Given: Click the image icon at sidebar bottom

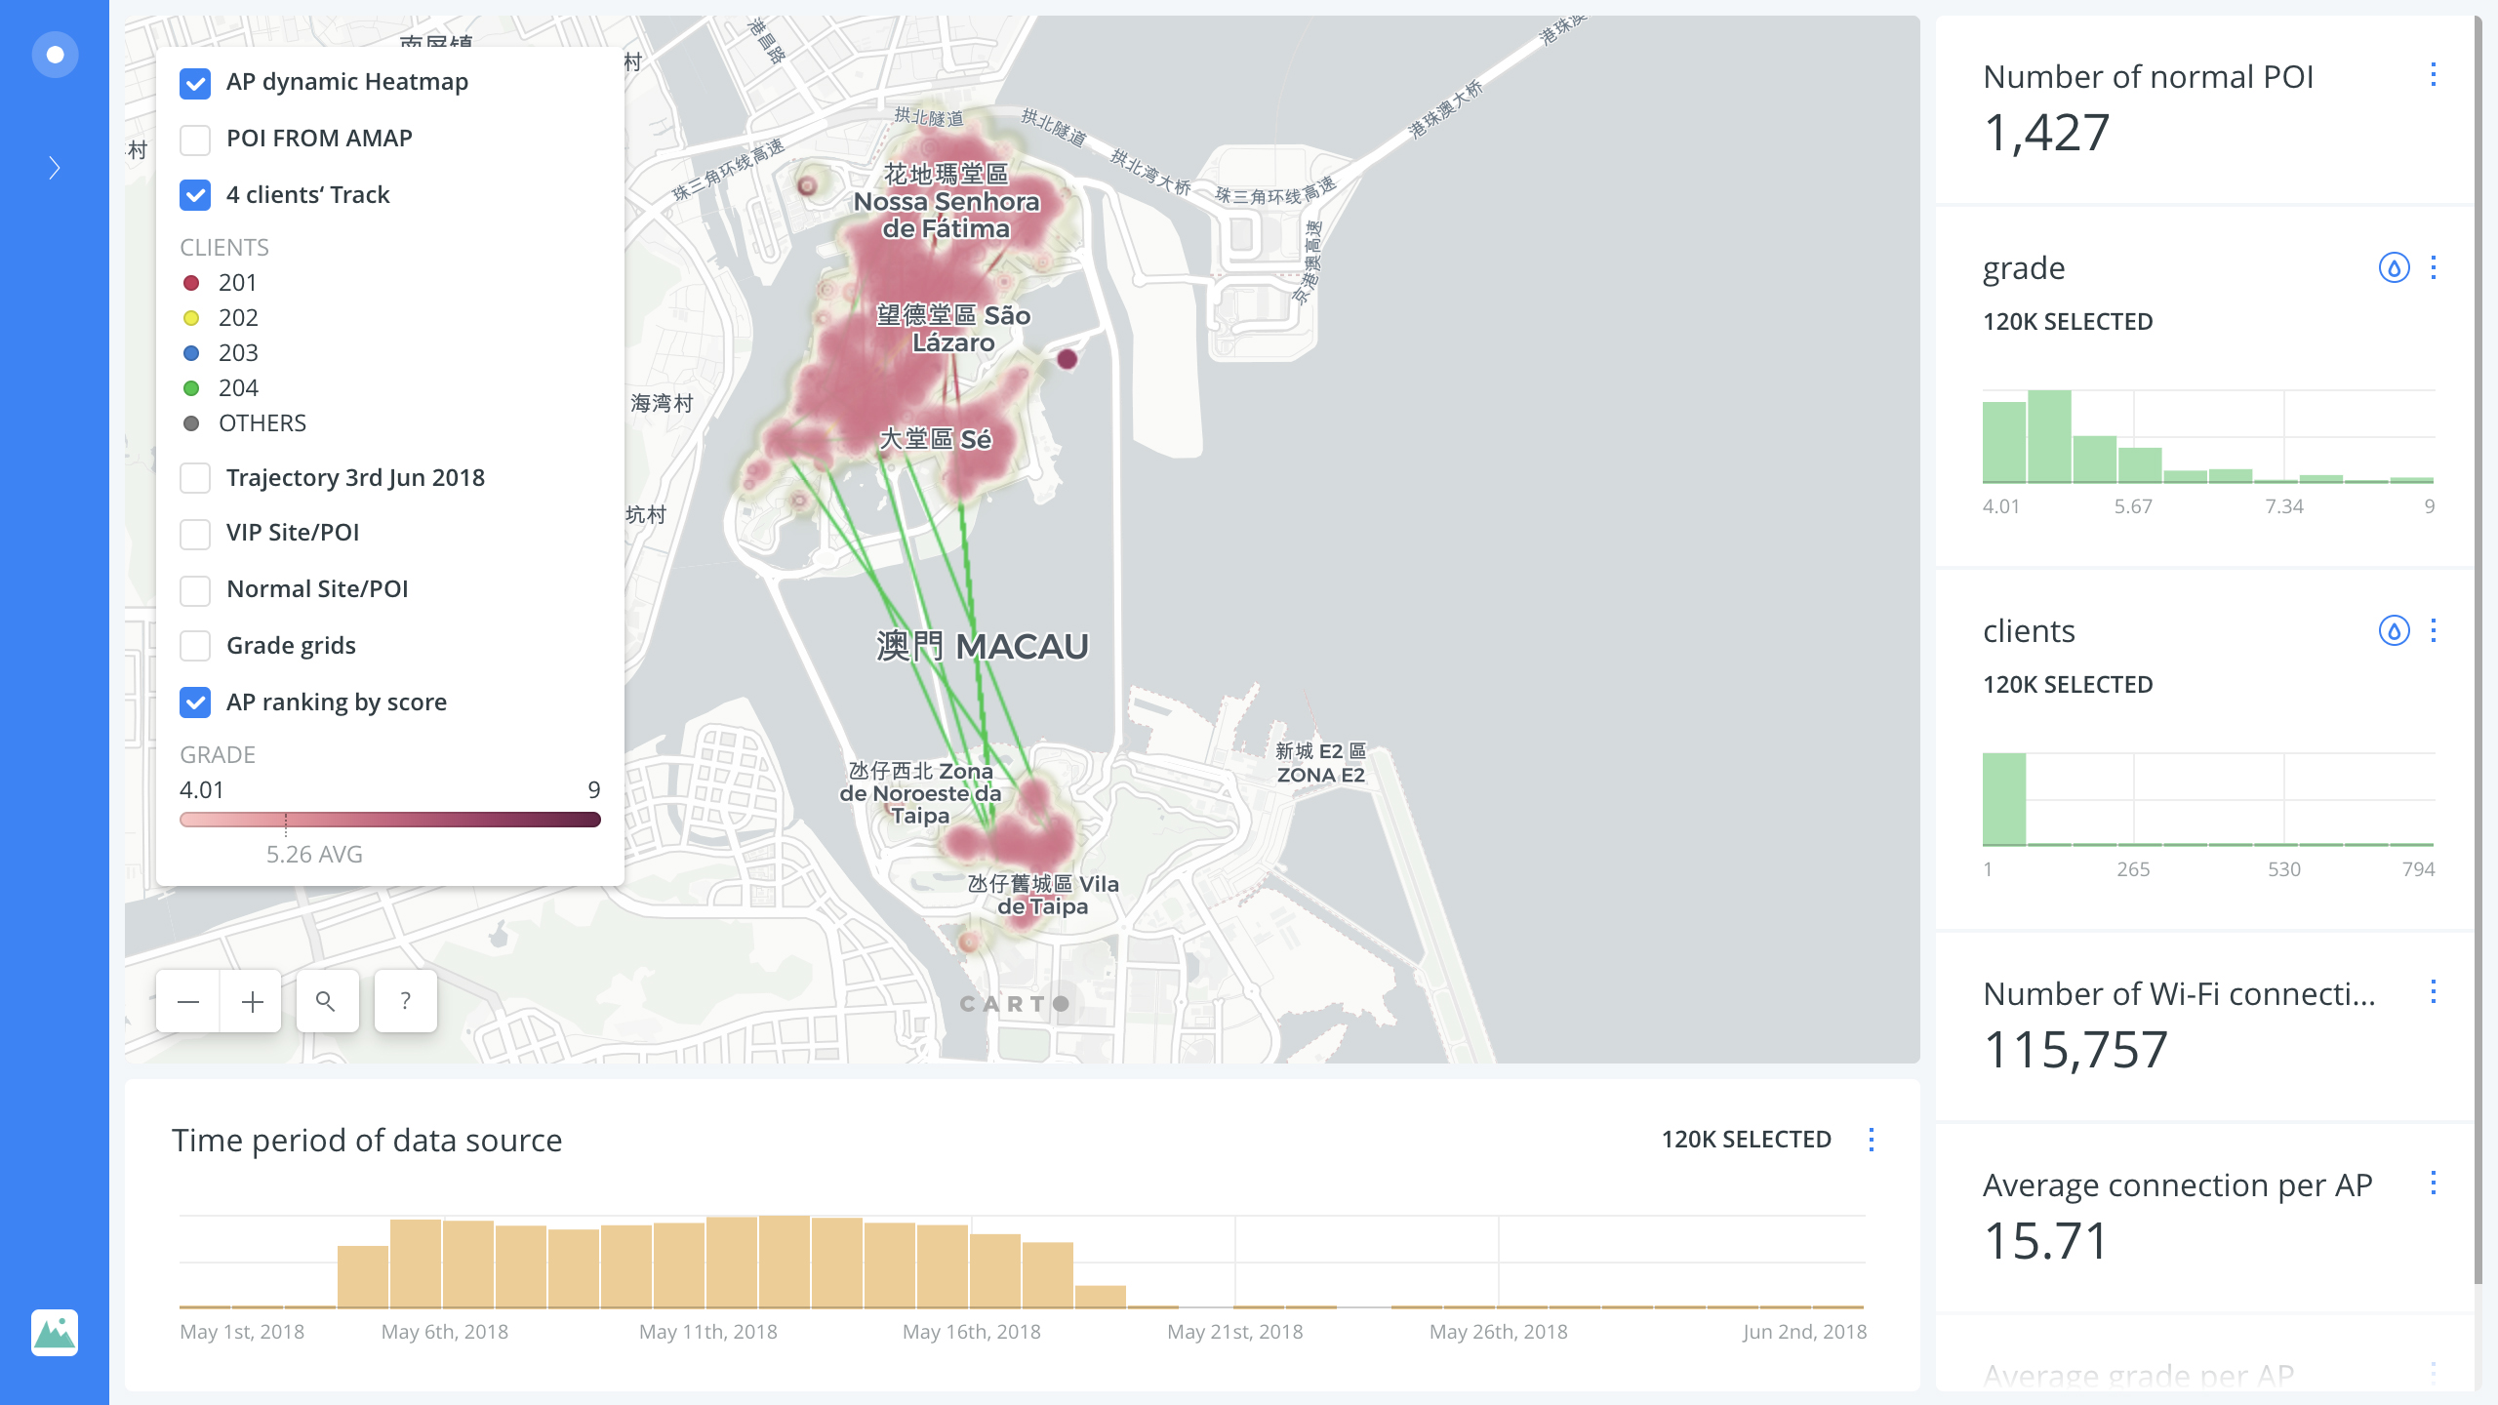Looking at the screenshot, I should pyautogui.click(x=55, y=1332).
